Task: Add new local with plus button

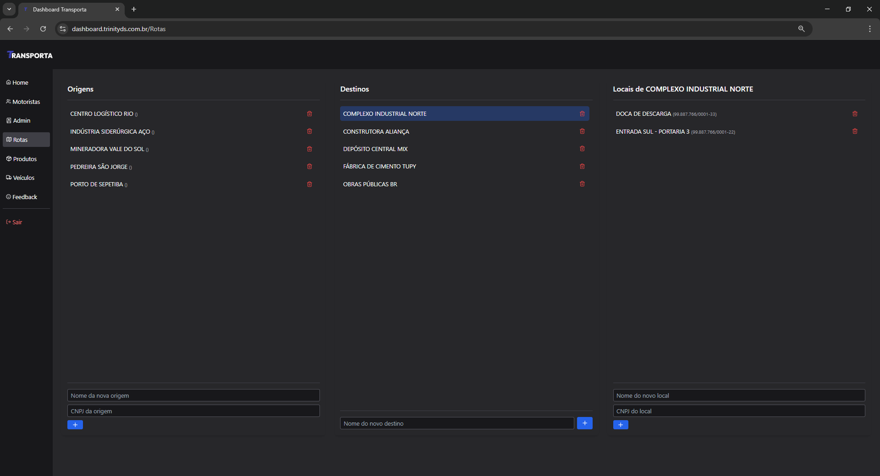Action: [x=621, y=425]
